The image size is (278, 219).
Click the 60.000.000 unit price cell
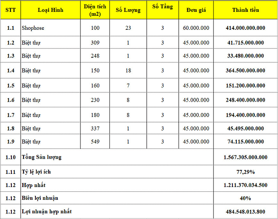point(196,28)
